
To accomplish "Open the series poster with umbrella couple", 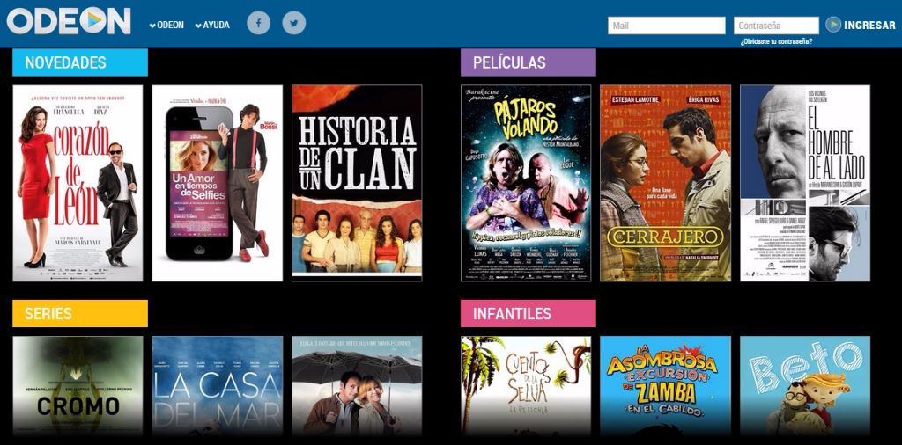I will (x=357, y=386).
